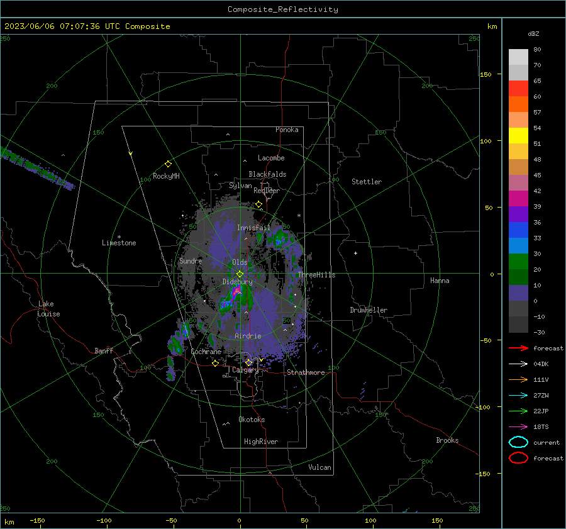The width and height of the screenshot is (566, 529).
Task: Click the Ponoka label
Action: (287, 130)
